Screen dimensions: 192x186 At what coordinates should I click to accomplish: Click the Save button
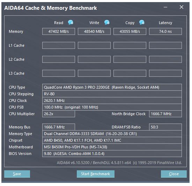(17, 174)
